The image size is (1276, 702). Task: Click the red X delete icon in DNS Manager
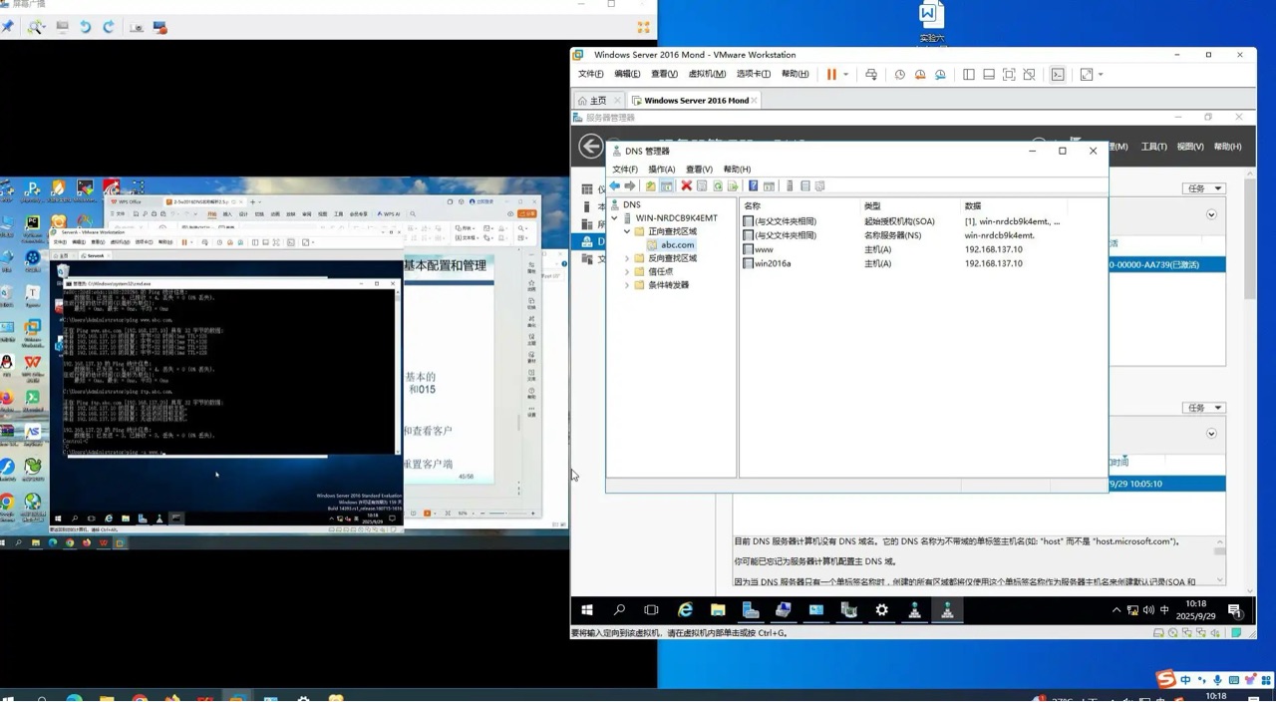[686, 186]
